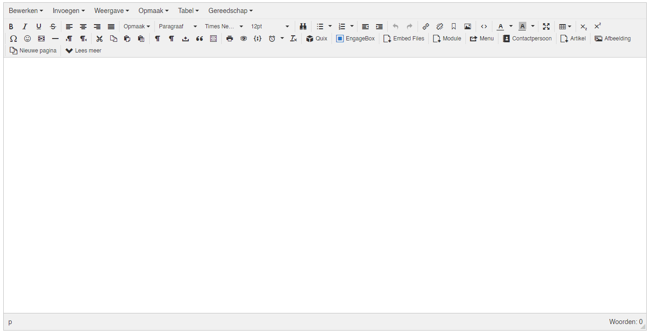Remove link using the broken chain icon
Image resolution: width=650 pixels, height=332 pixels.
pos(440,26)
